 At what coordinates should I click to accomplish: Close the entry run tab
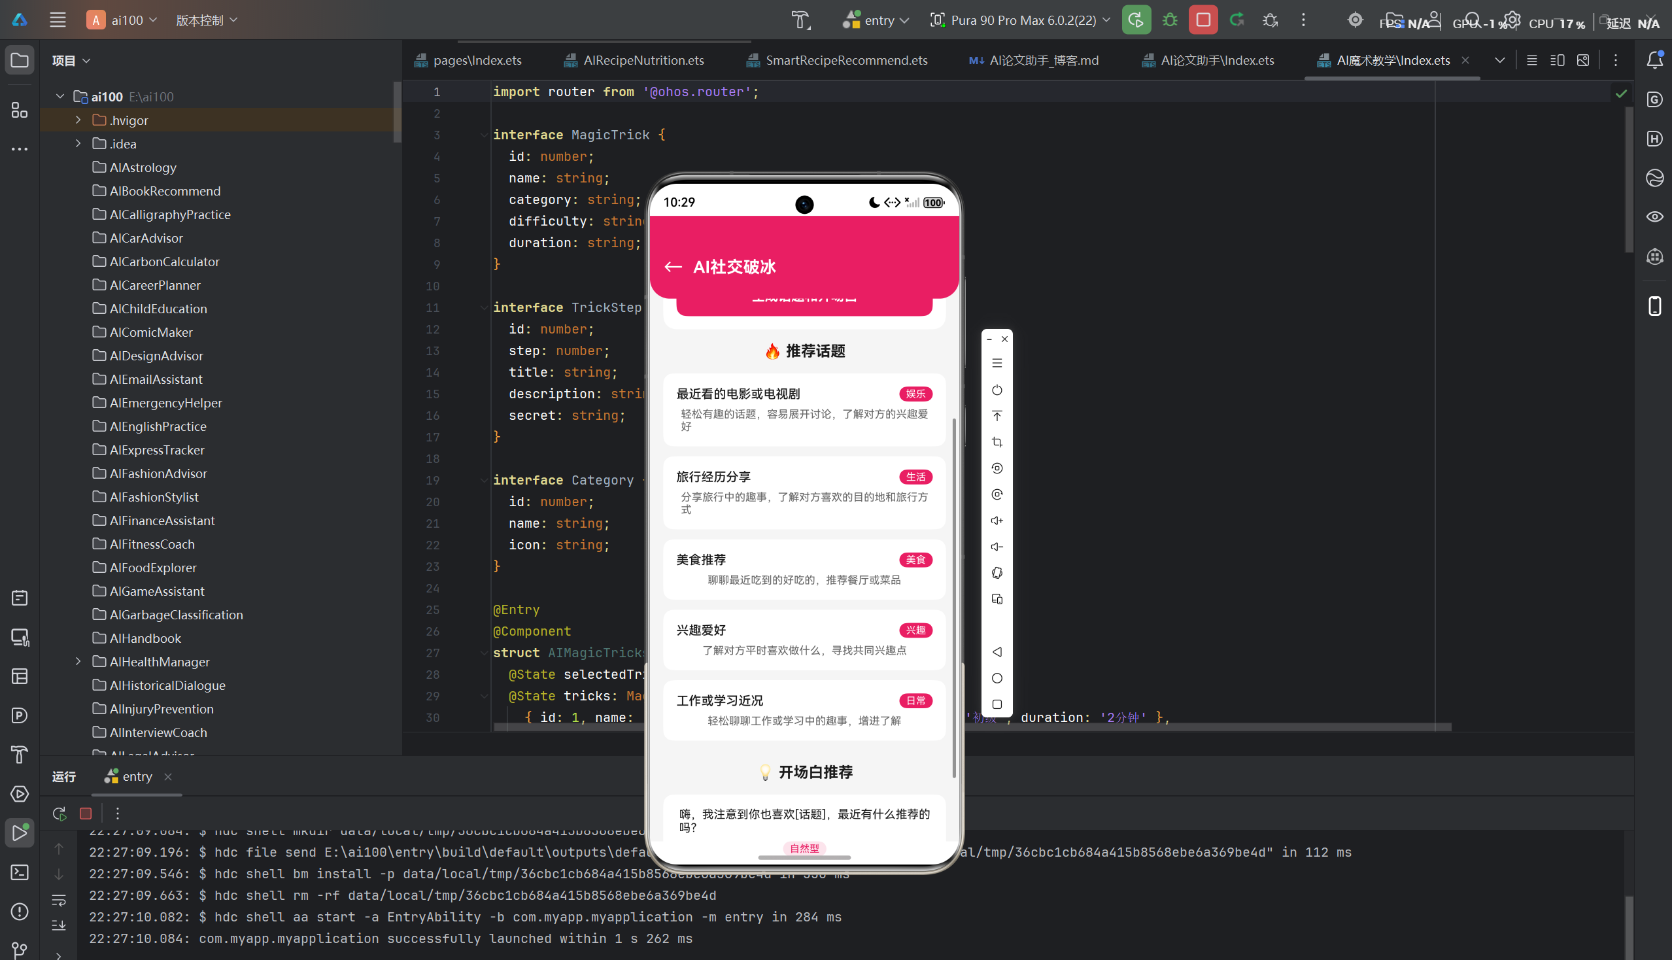[x=168, y=776]
